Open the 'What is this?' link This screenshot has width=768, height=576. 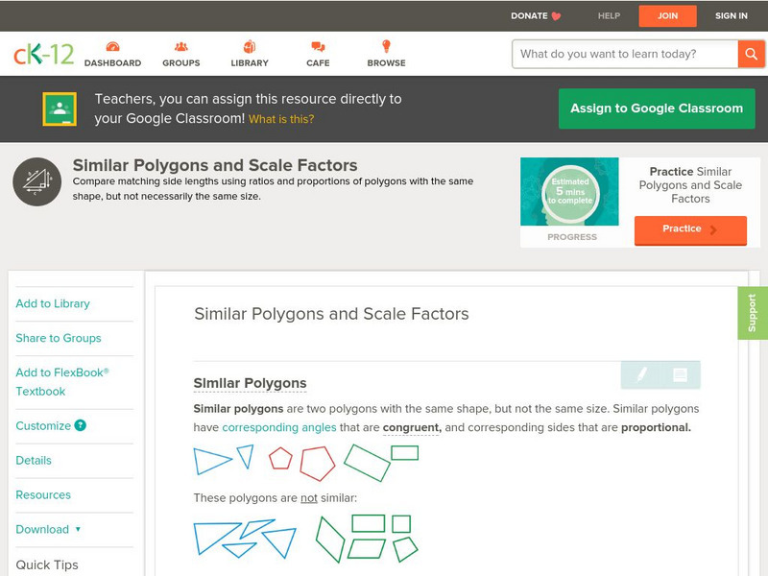pos(281,120)
